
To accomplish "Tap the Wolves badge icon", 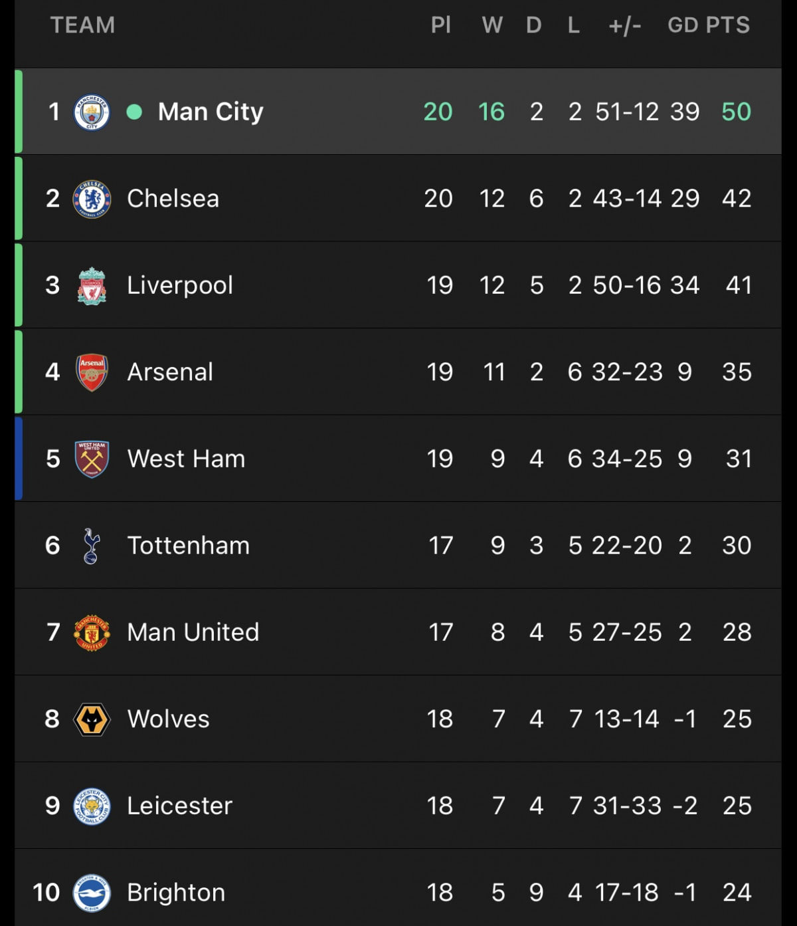I will click(92, 719).
